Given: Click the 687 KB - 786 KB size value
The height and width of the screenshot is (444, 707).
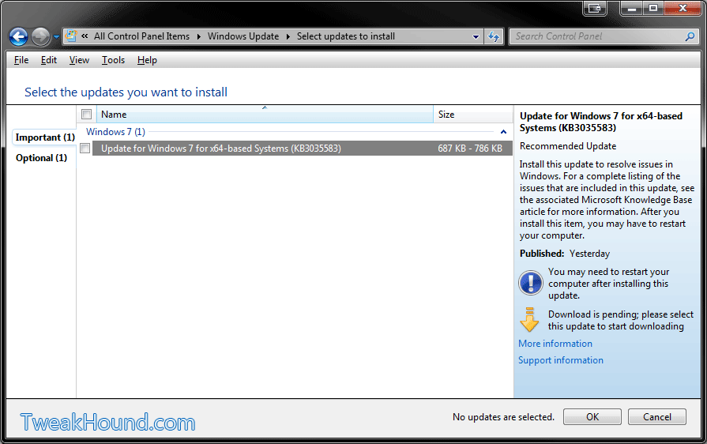Looking at the screenshot, I should (x=470, y=149).
